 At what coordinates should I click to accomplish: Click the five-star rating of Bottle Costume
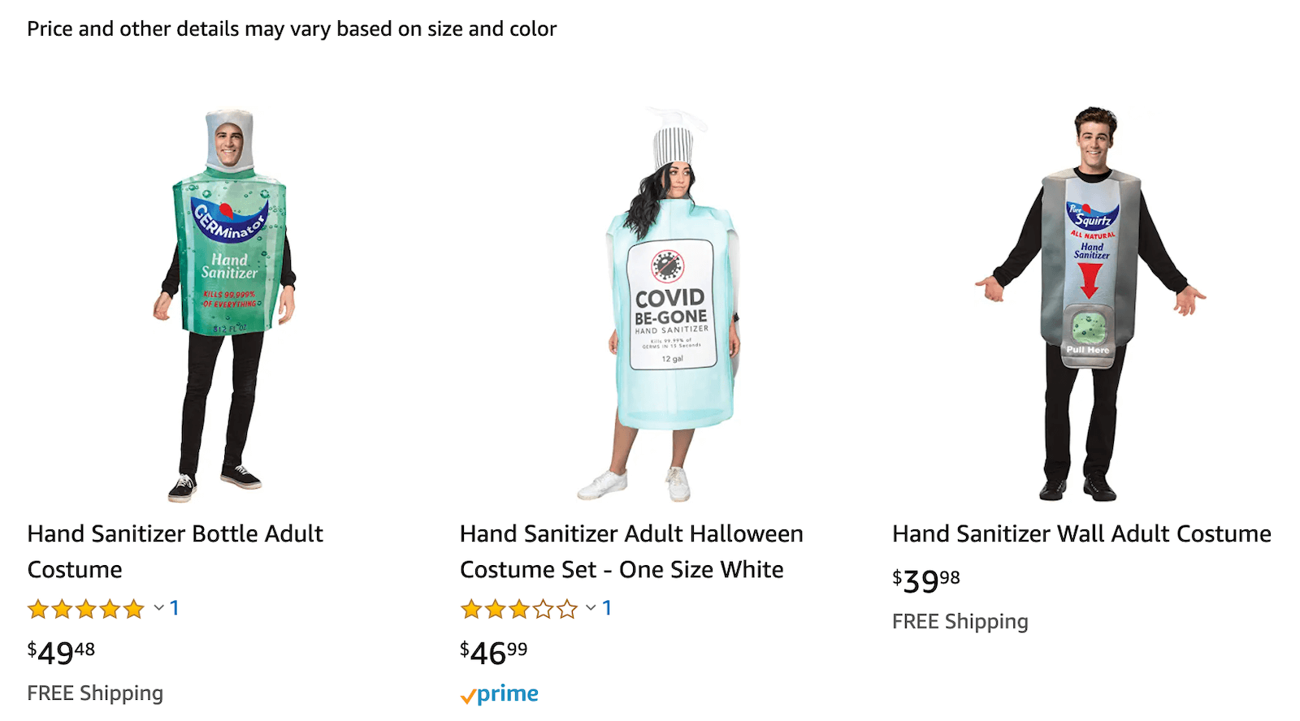coord(86,608)
